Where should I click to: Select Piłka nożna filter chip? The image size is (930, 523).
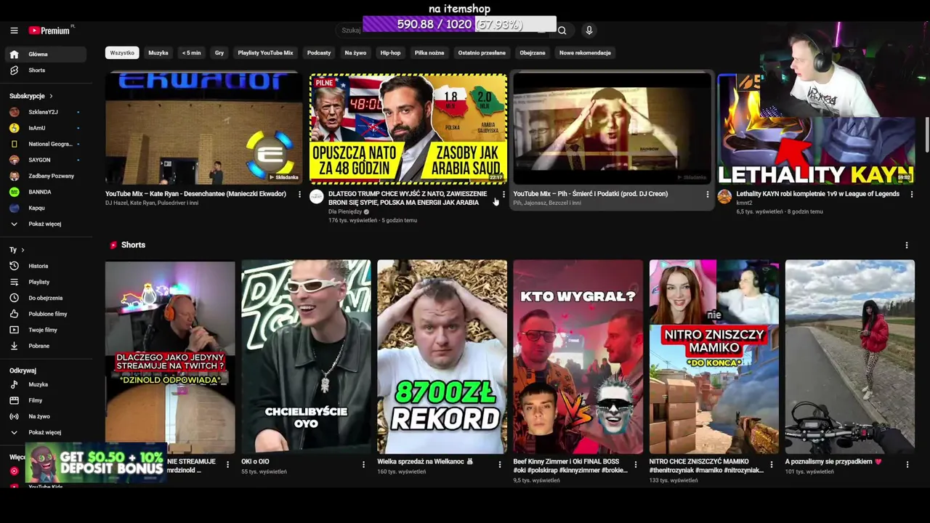[x=429, y=53]
